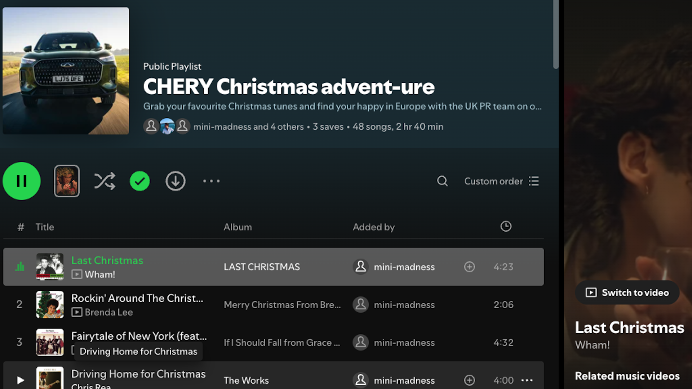The width and height of the screenshot is (692, 389).
Task: Sort tracks by the Title column header
Action: (x=45, y=227)
